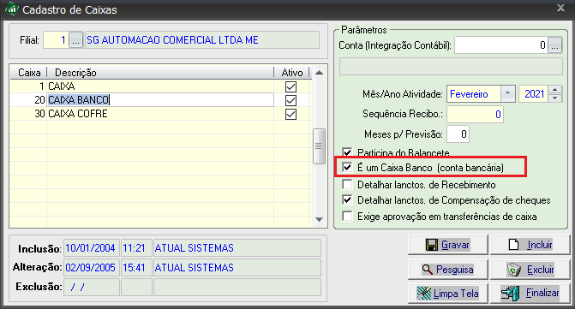
Task: Click scroll down arrow in caixas list
Action: 319,219
